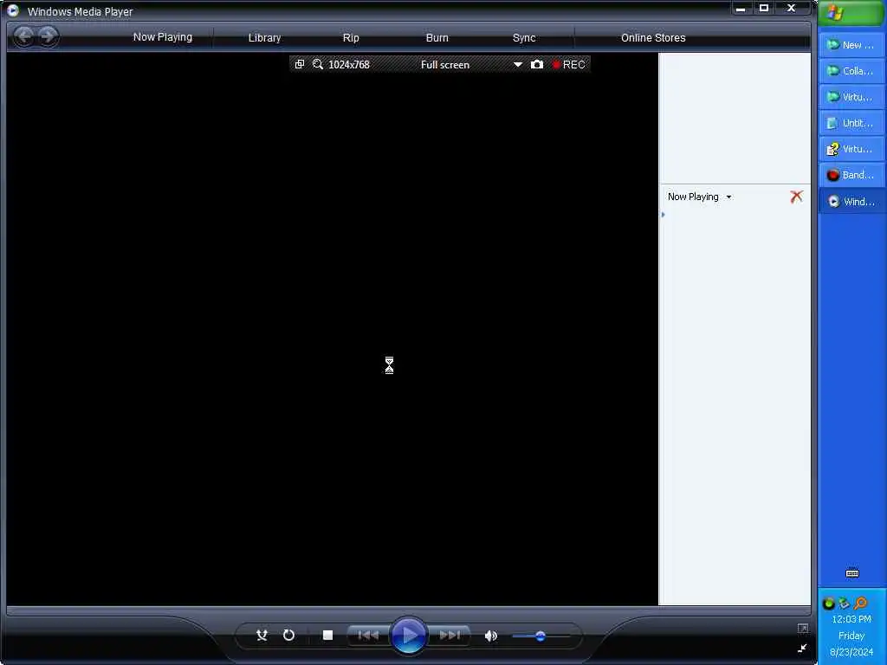Click the 12:03 PM clock
This screenshot has width=887, height=665.
pyautogui.click(x=851, y=619)
